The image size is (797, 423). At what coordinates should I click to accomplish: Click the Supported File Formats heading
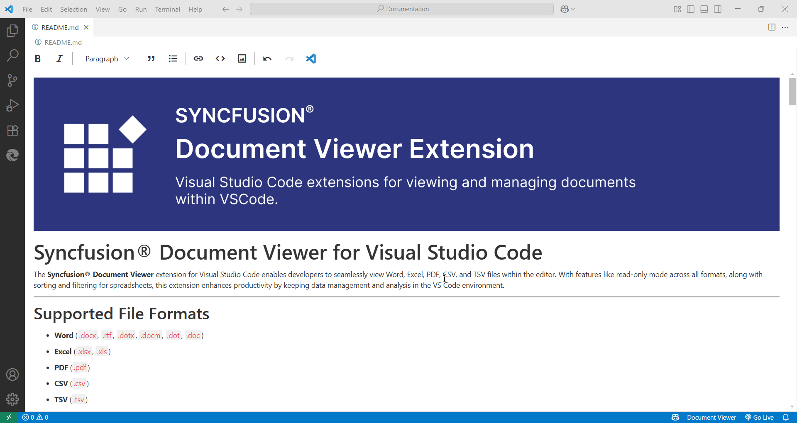(x=122, y=314)
